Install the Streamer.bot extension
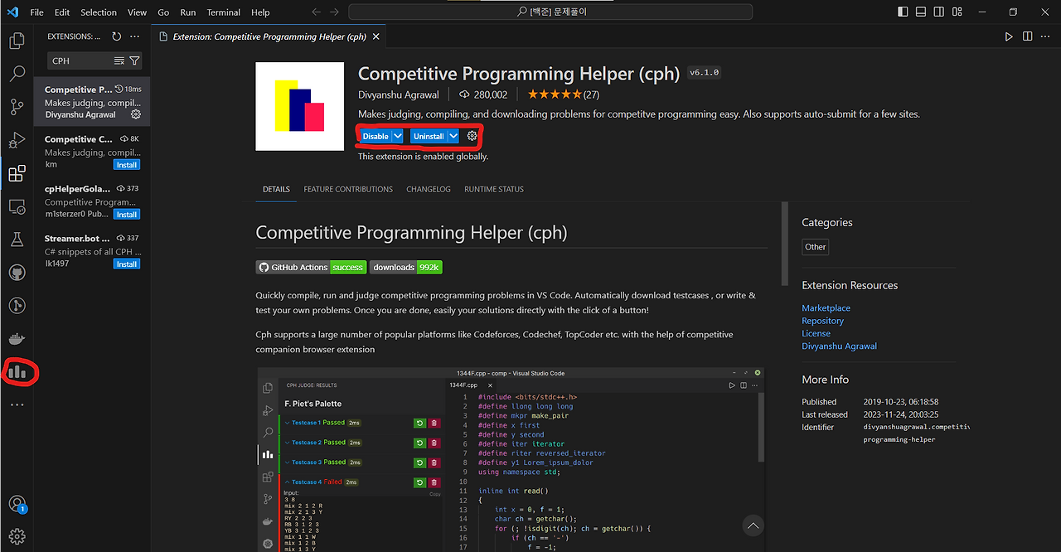 pos(127,264)
